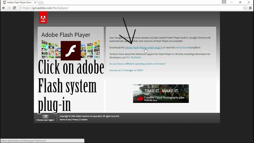Viewport: 254px width, 143px height.
Task: Bookmark this page with the star icon
Action: [x=245, y=8]
